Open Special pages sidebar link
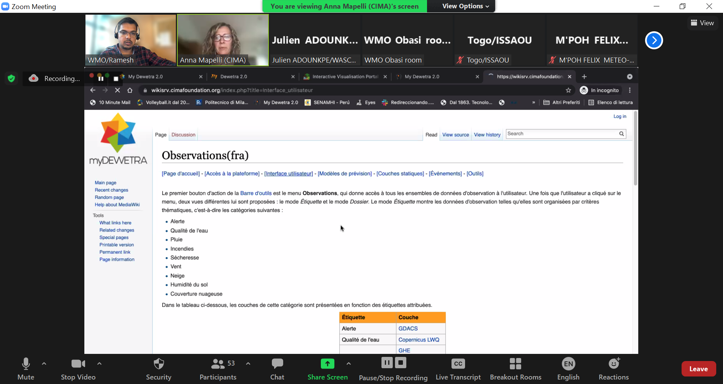The image size is (723, 384). pyautogui.click(x=114, y=238)
